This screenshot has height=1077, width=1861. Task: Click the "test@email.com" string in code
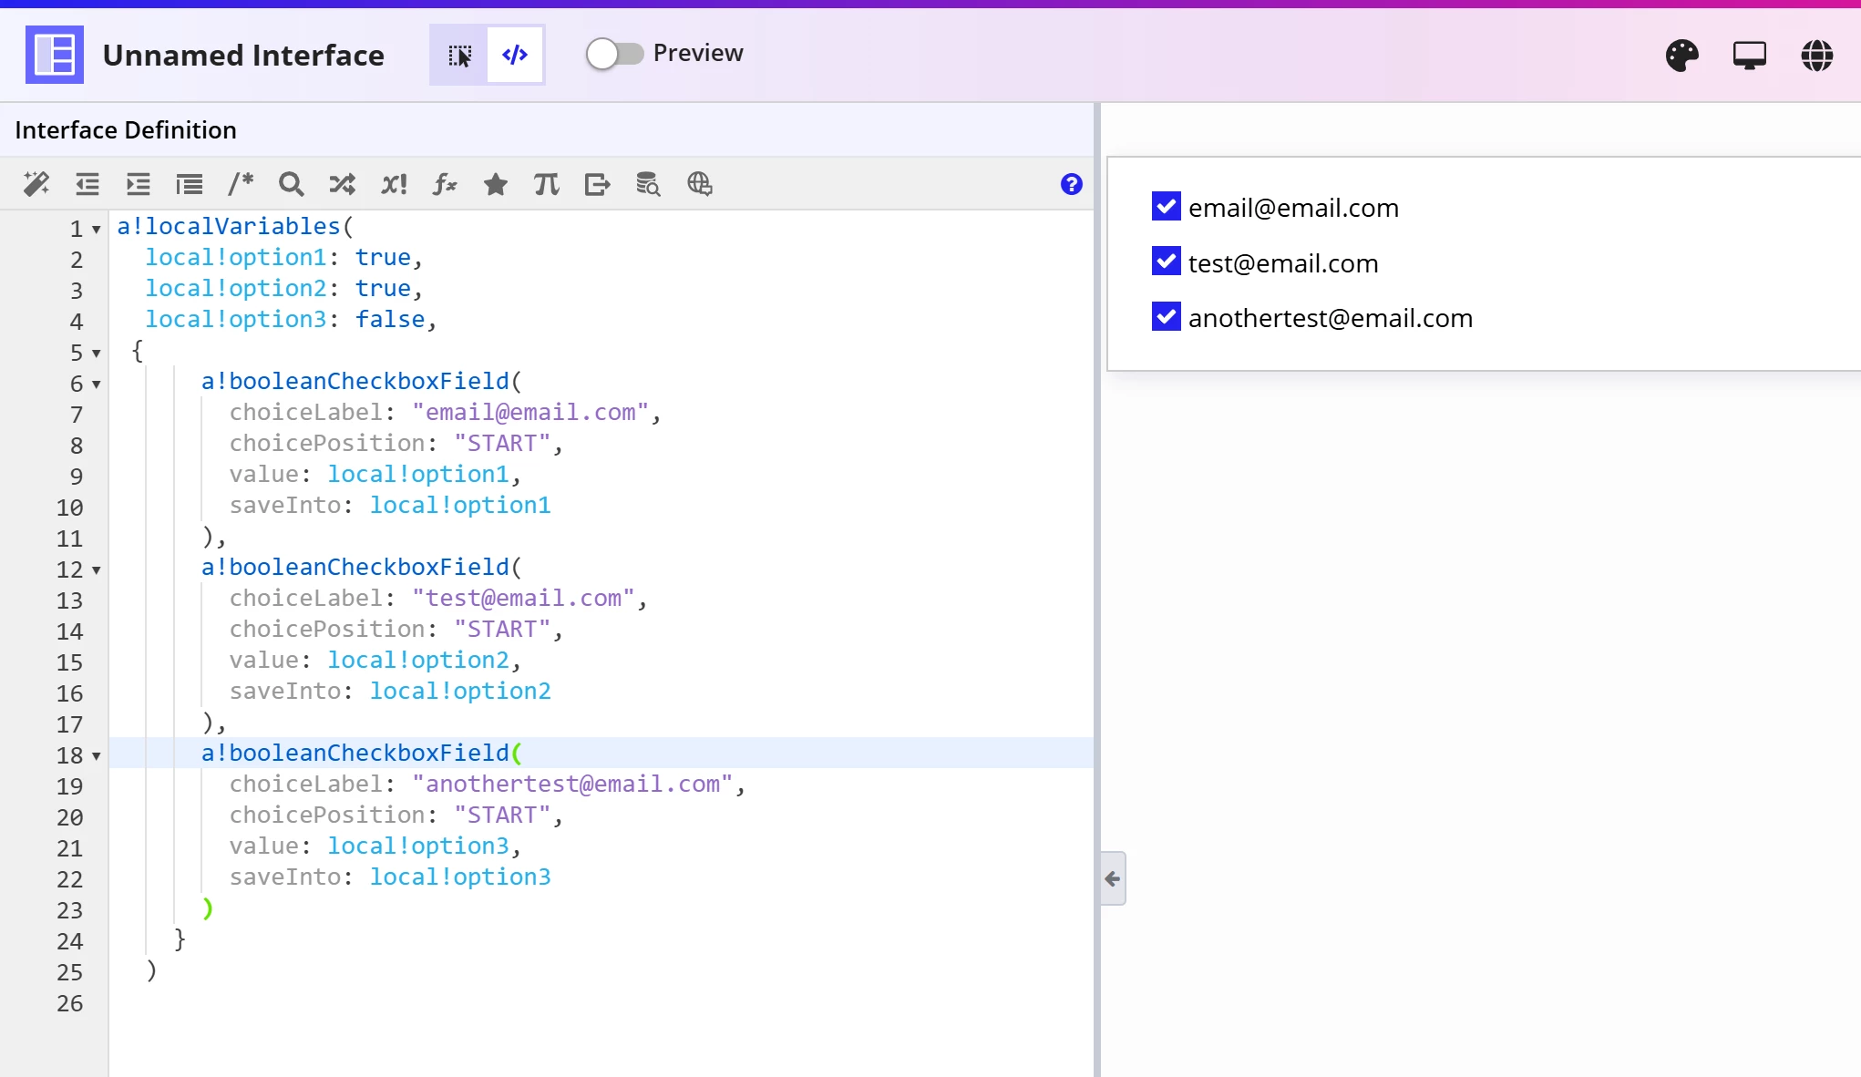(x=524, y=599)
